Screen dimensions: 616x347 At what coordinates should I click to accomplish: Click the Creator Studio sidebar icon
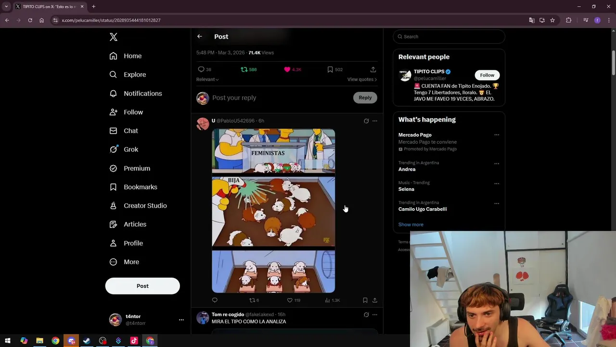(113, 206)
